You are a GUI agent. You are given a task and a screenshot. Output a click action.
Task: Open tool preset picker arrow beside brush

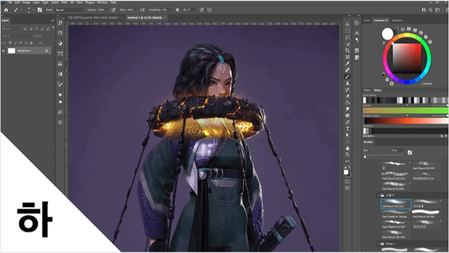[21, 10]
